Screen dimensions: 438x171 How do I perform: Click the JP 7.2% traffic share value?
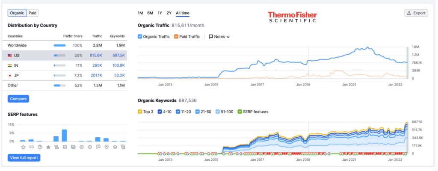tap(78, 75)
